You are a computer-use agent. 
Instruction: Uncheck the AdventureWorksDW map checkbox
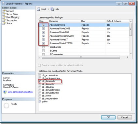(x=43, y=32)
